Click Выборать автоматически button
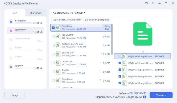The width and height of the screenshot is (177, 103). pyautogui.click(x=67, y=20)
